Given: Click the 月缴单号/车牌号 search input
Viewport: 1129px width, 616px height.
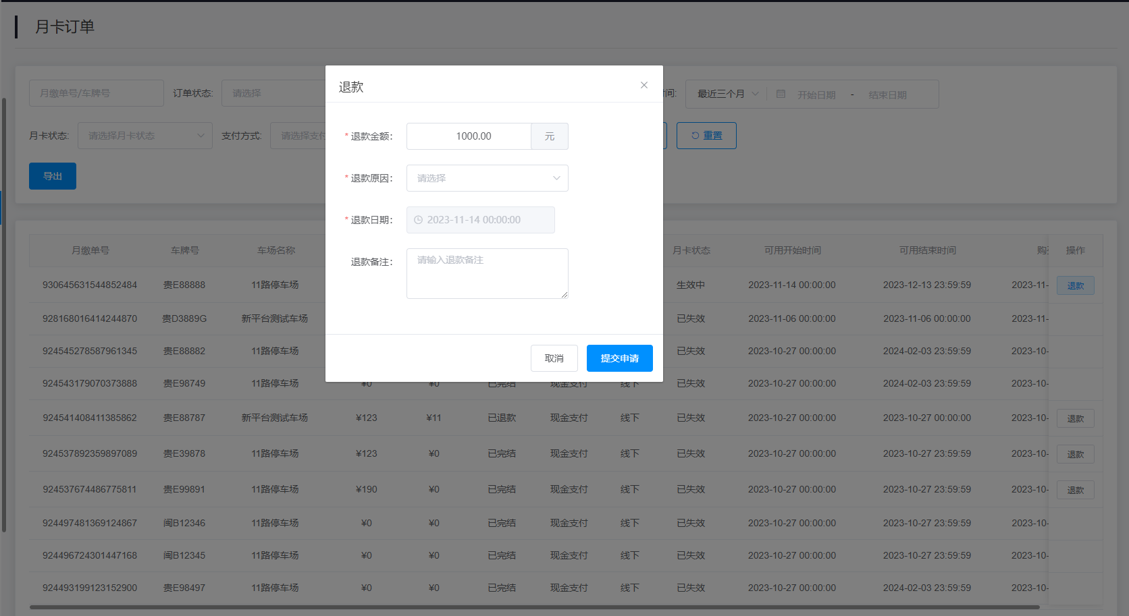Looking at the screenshot, I should [96, 93].
